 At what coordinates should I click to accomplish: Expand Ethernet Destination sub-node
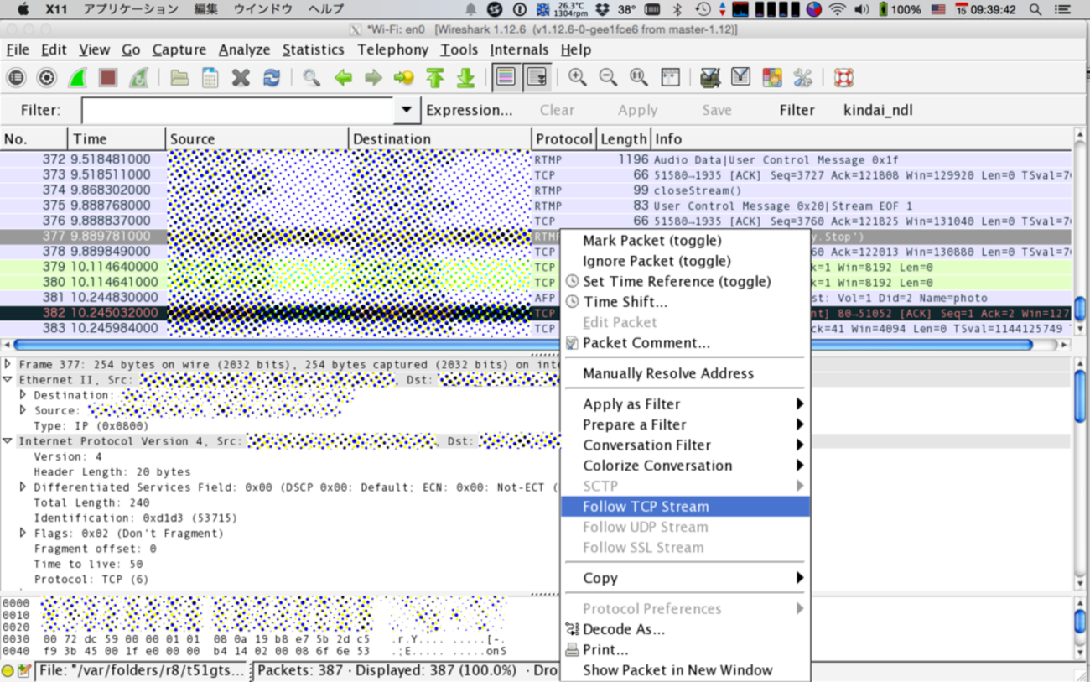pos(23,395)
